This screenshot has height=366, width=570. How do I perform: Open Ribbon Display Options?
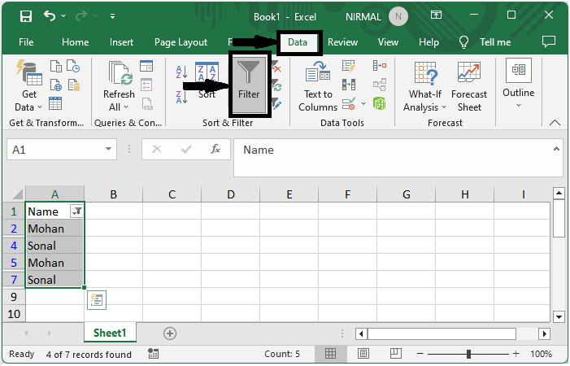(x=436, y=15)
